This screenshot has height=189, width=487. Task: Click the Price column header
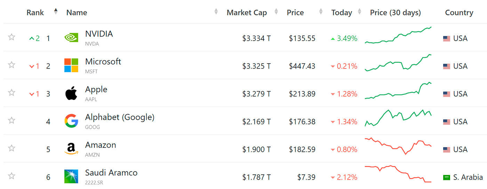(x=295, y=13)
